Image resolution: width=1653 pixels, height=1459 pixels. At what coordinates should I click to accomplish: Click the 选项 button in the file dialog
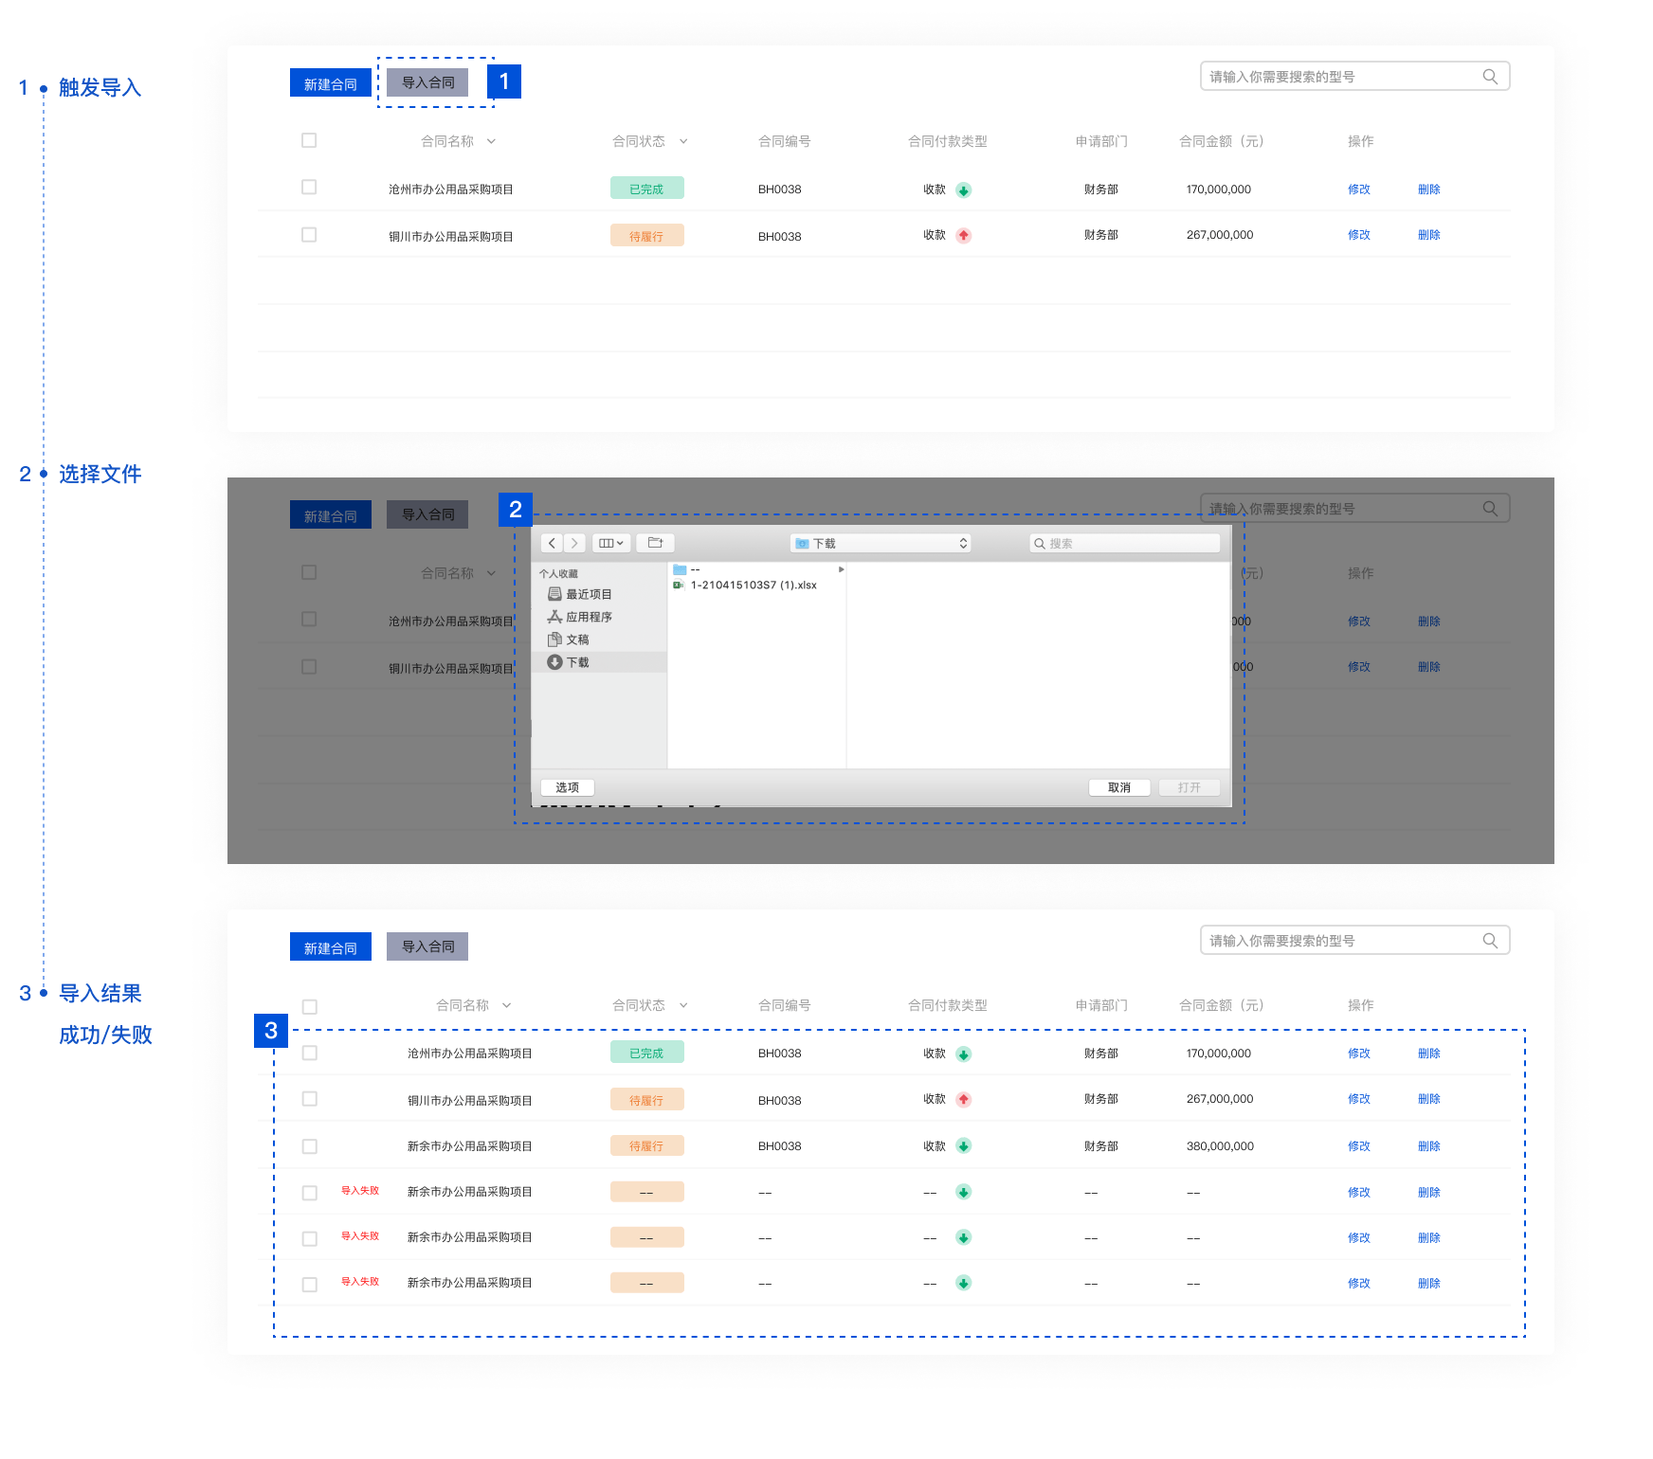click(567, 787)
